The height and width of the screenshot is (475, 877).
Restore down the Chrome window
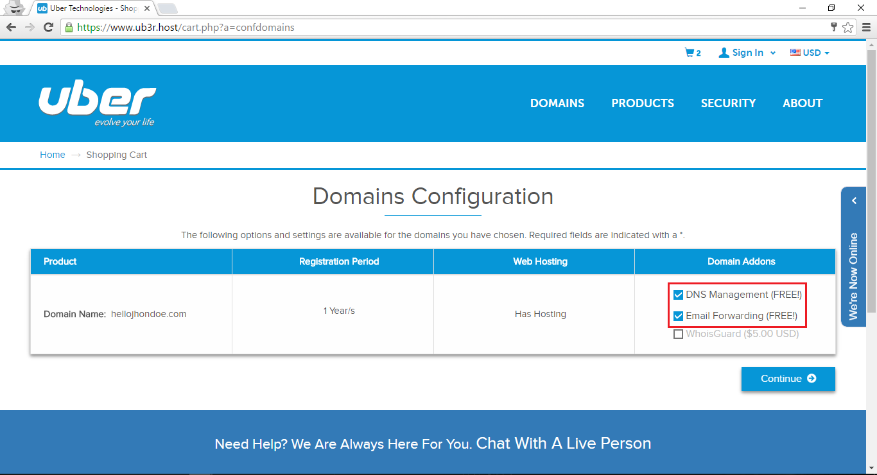pos(831,8)
